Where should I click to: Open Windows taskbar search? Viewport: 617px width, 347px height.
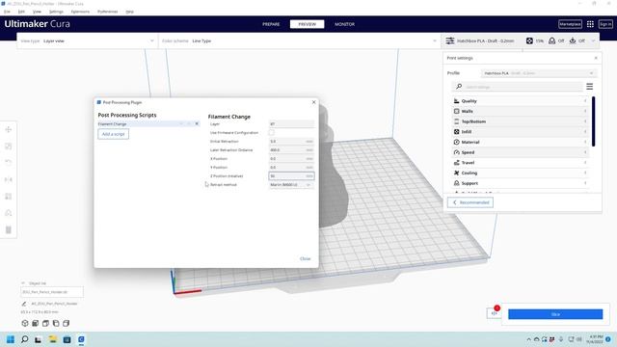pyautogui.click(x=24, y=339)
